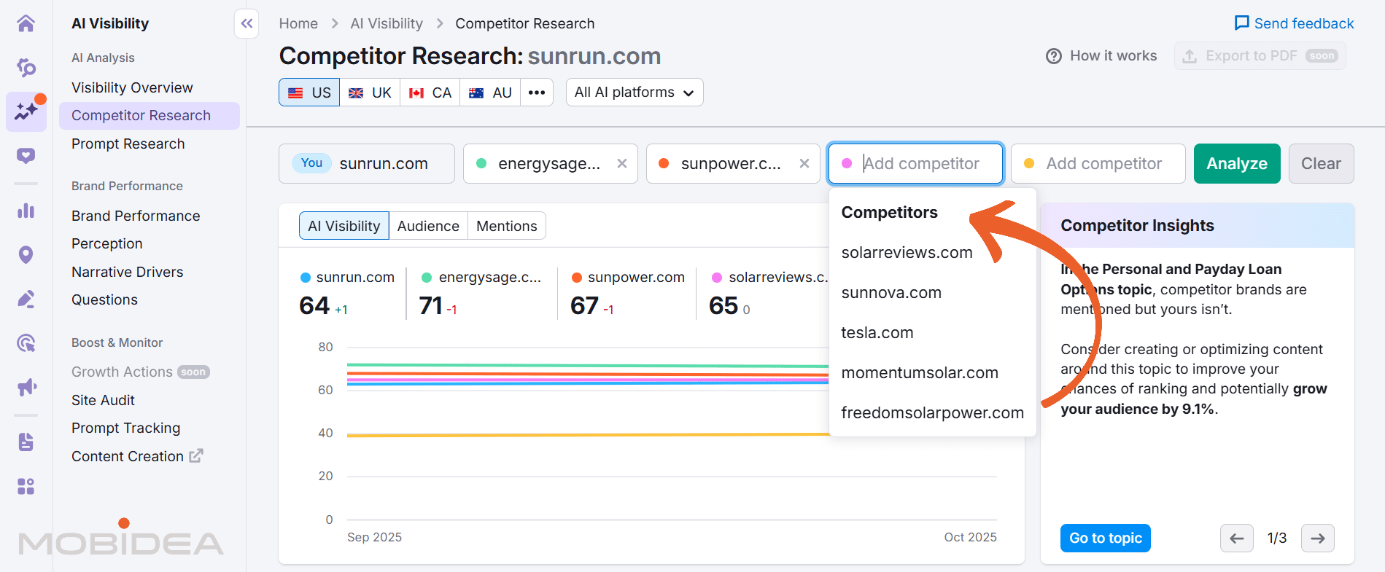The height and width of the screenshot is (572, 1385).
Task: Select the AI sparkle icon with notification
Action: tap(26, 111)
